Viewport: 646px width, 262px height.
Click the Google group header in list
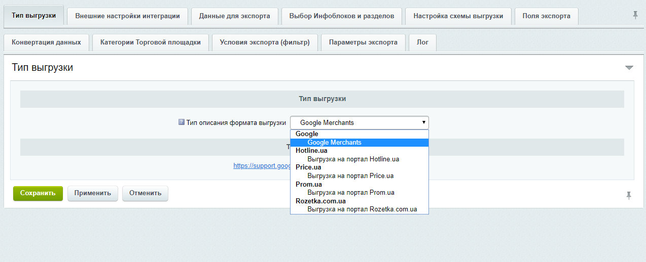pyautogui.click(x=307, y=134)
